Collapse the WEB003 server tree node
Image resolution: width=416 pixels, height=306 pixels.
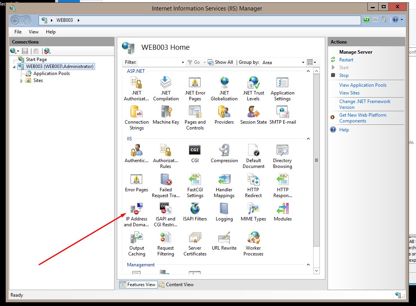(x=14, y=67)
